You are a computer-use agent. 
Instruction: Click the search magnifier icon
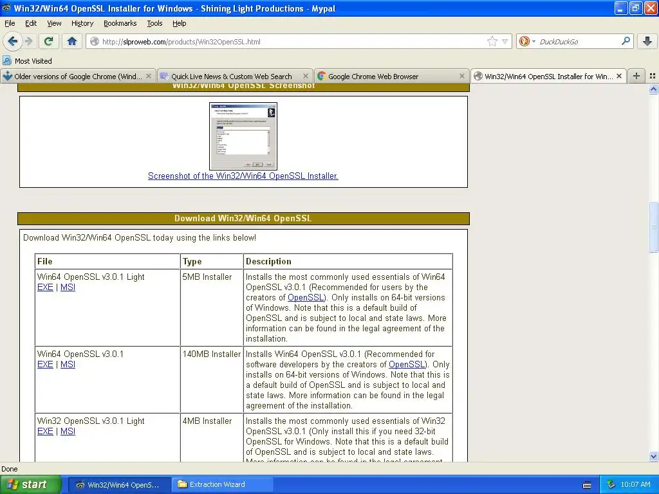[x=626, y=41]
